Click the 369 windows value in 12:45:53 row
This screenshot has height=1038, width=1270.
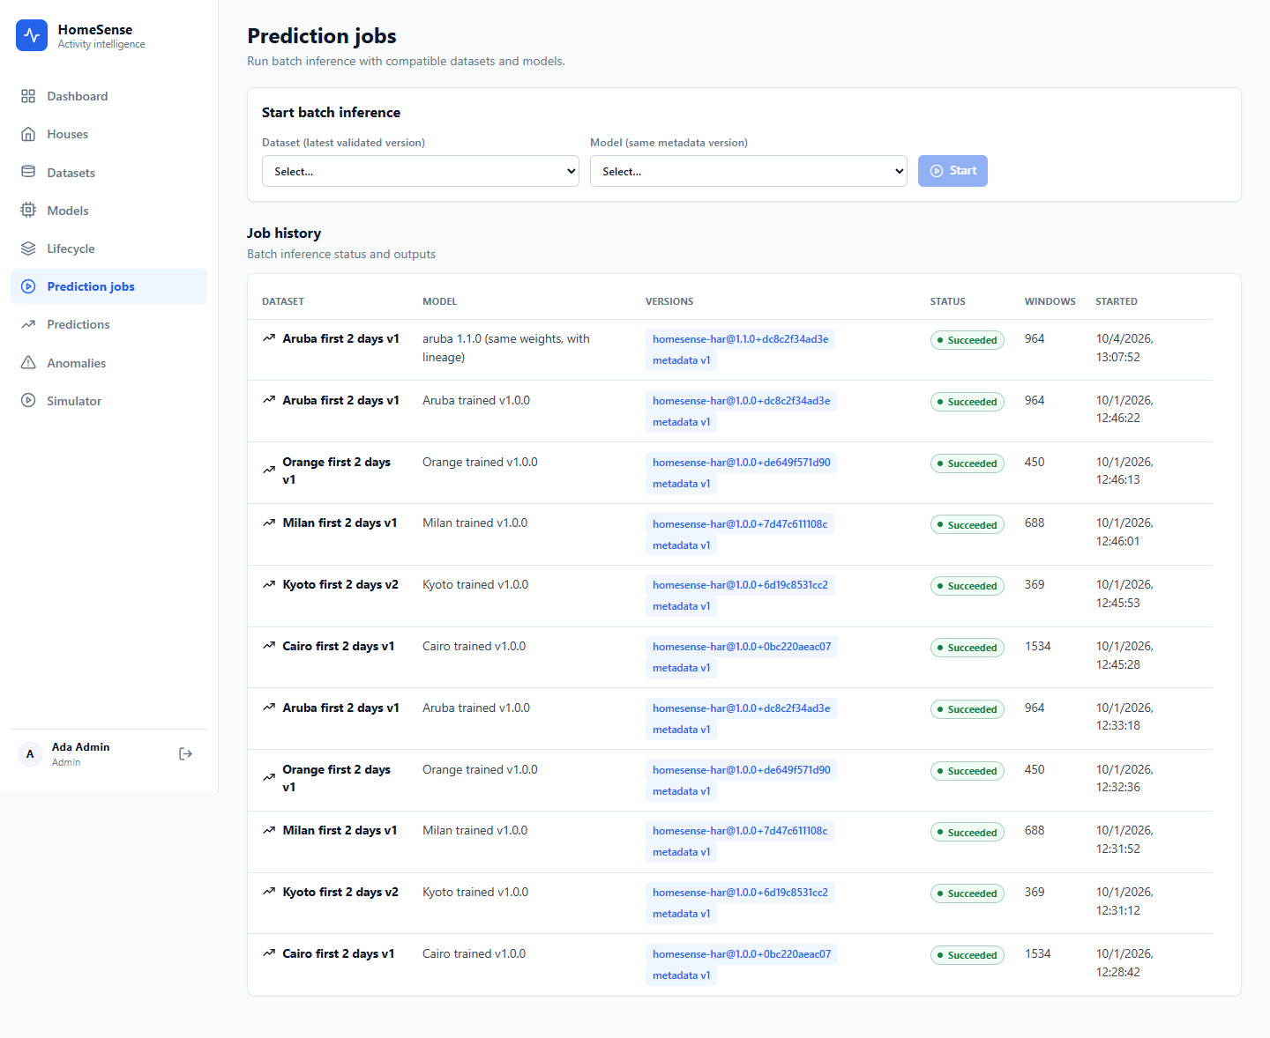1035,584
